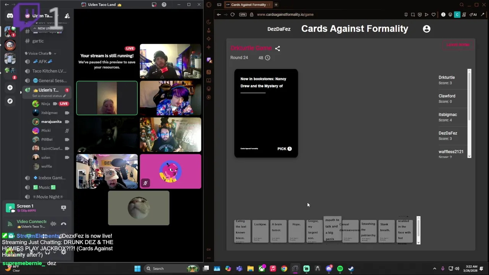Stop streaming Screen 1 in Discord
489x275 pixels.
coord(63,208)
